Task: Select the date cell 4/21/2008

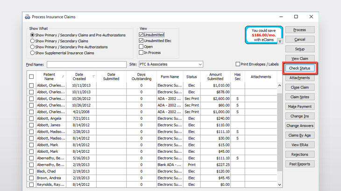Action: [81, 112]
